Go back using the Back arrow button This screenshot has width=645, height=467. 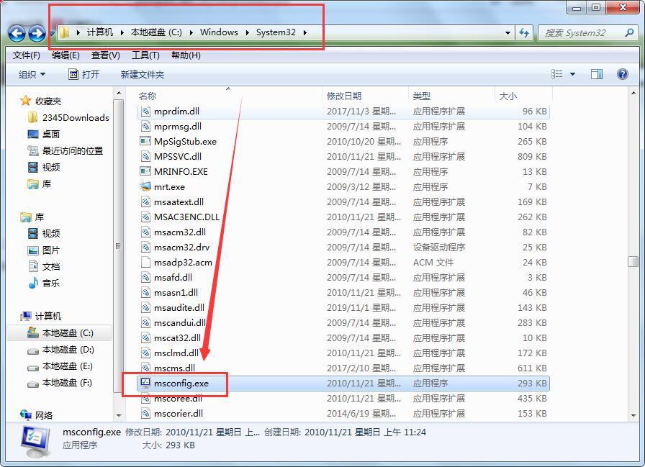coord(17,33)
